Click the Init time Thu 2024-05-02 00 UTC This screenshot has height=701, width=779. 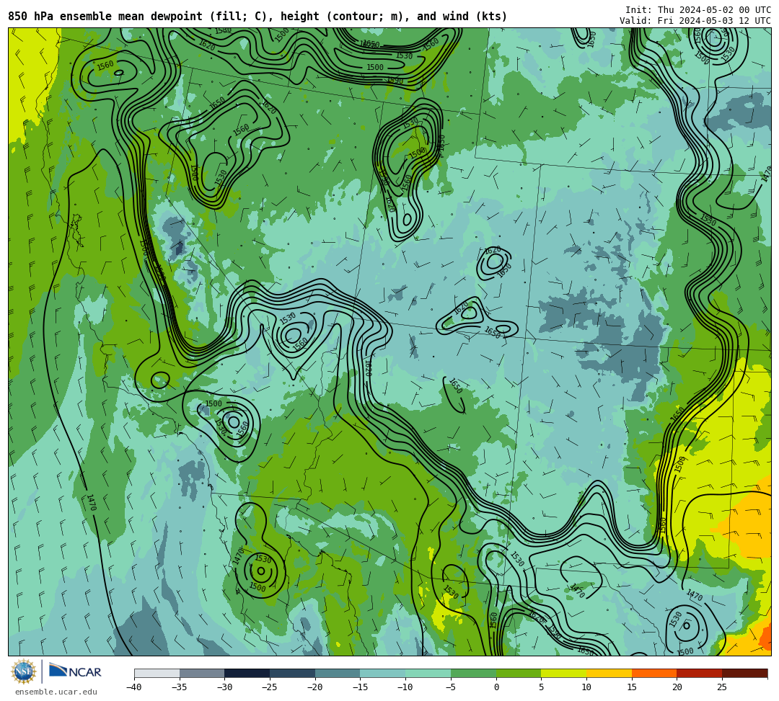698,10
